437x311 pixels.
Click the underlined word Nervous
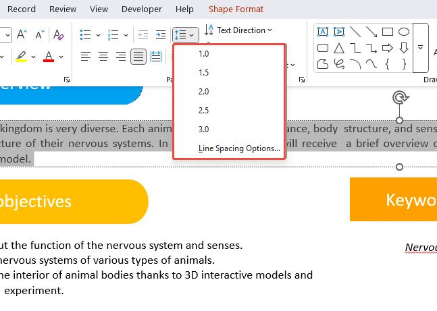421,247
